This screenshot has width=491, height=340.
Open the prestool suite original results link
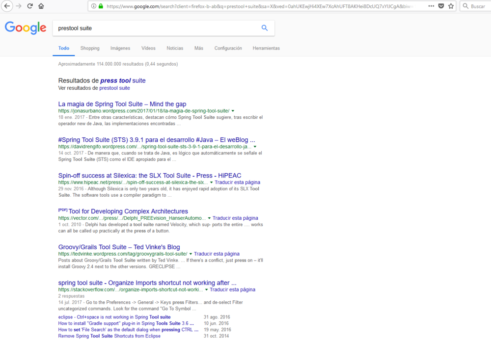pos(114,88)
